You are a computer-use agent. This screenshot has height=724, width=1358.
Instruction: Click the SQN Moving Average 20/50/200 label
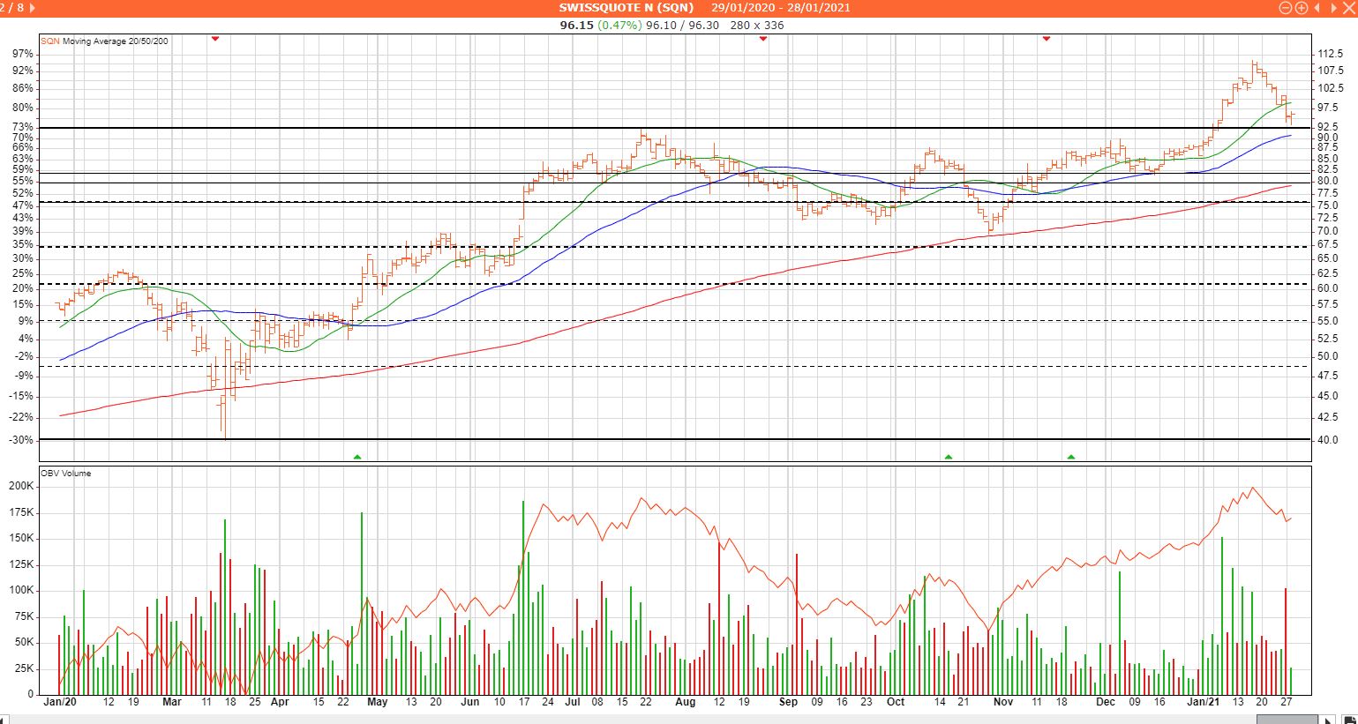pyautogui.click(x=104, y=41)
